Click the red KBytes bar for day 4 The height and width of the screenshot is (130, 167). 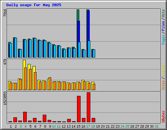(25, 117)
